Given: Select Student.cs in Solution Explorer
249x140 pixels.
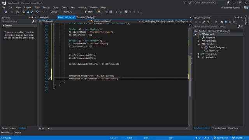Looking at the screenshot, I should pos(210,57).
